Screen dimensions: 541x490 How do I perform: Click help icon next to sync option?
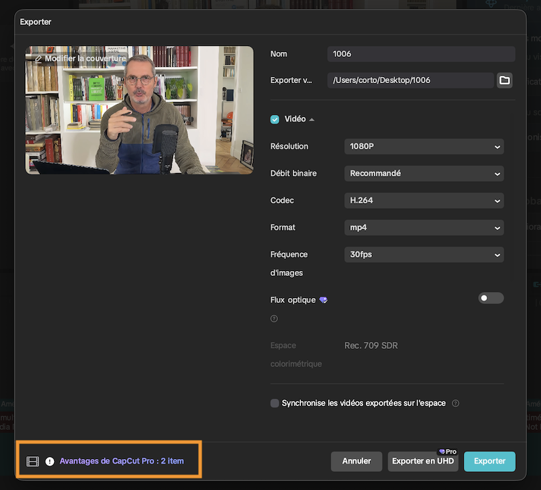click(x=455, y=403)
